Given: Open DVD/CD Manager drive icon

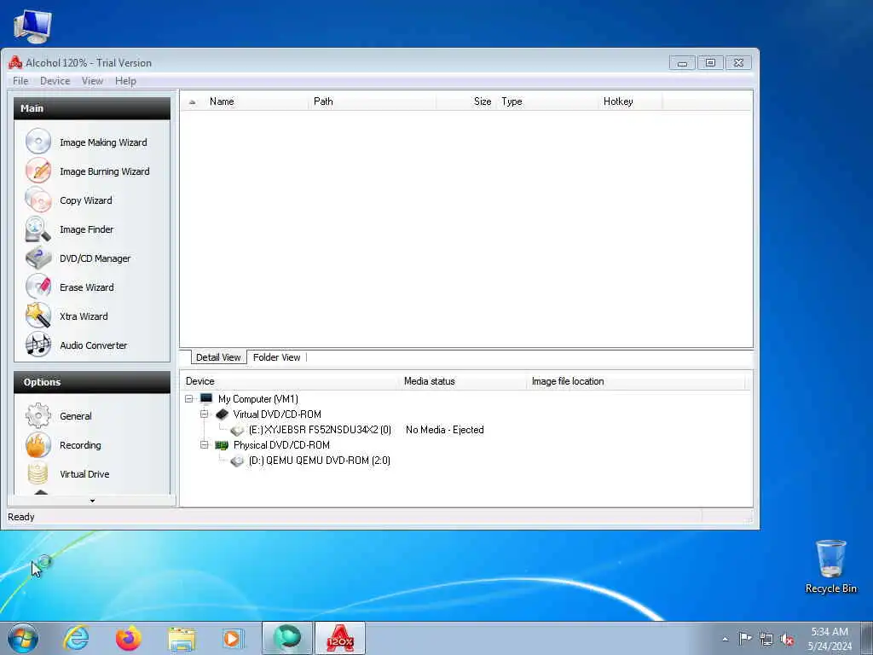Looking at the screenshot, I should point(38,258).
